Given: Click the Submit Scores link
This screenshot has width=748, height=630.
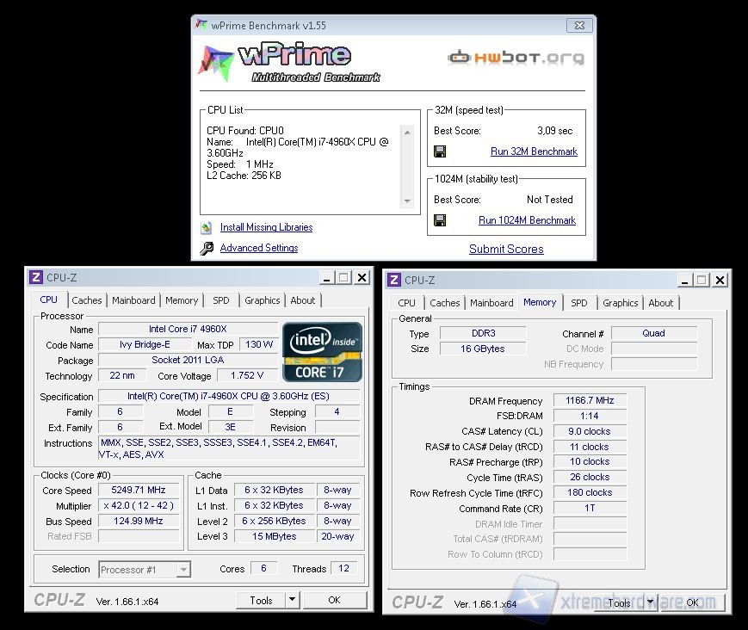Looking at the screenshot, I should 506,249.
